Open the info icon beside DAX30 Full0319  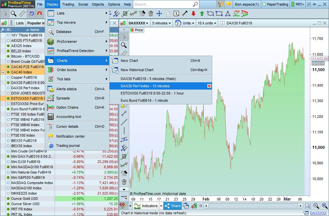[222, 23]
